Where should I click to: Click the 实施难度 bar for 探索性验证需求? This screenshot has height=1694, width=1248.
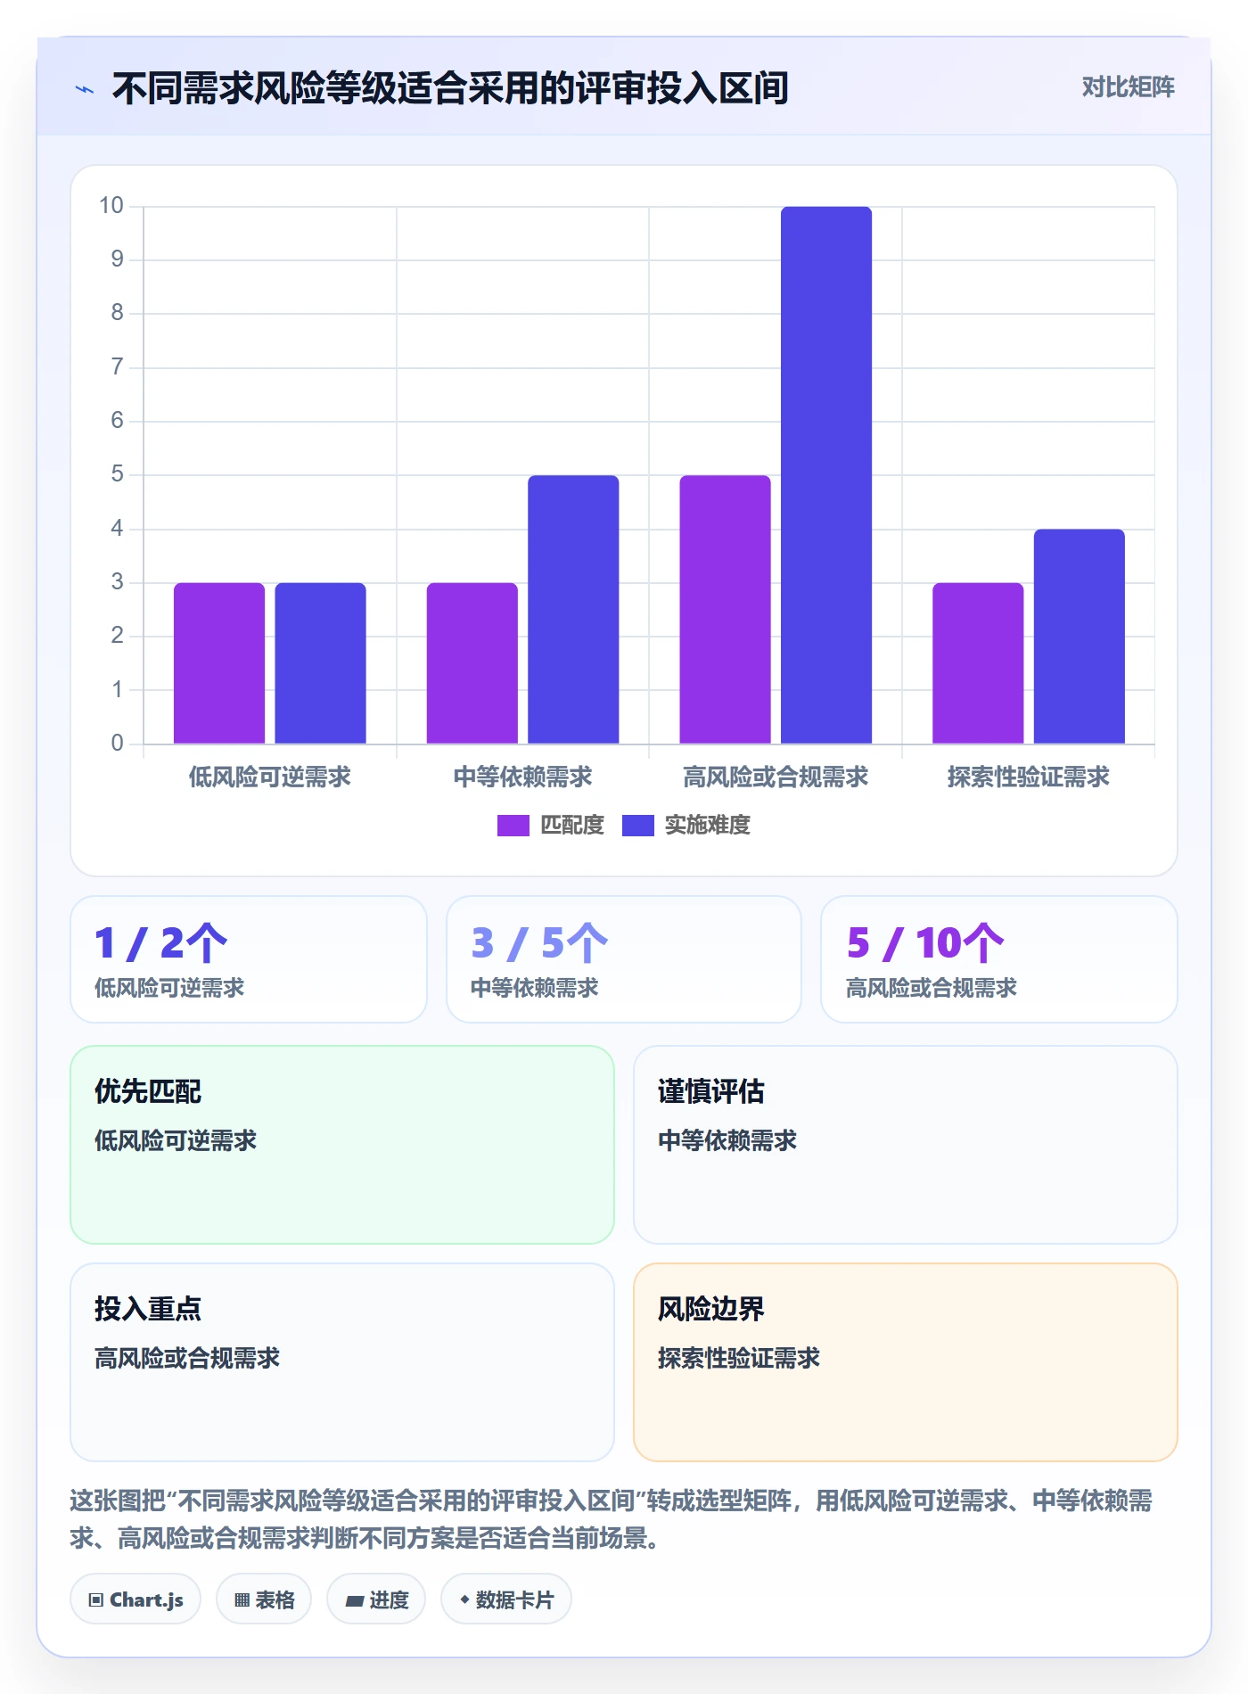click(1080, 637)
